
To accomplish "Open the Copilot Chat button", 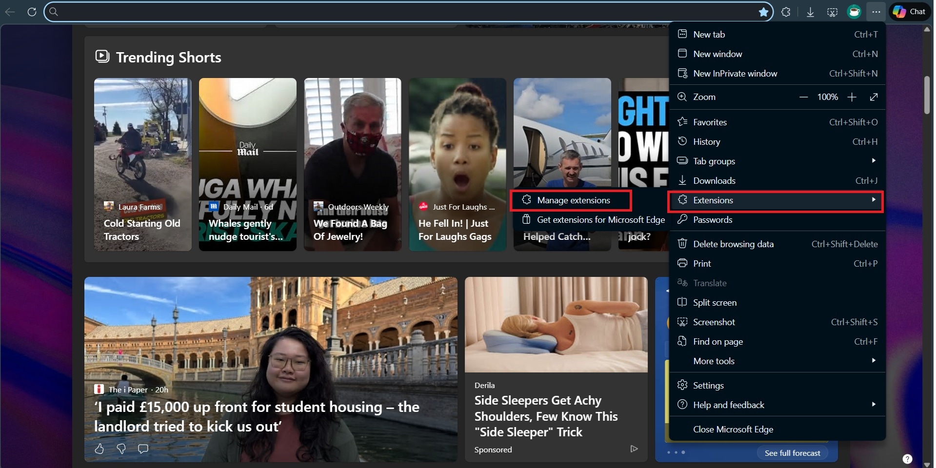I will pyautogui.click(x=910, y=12).
